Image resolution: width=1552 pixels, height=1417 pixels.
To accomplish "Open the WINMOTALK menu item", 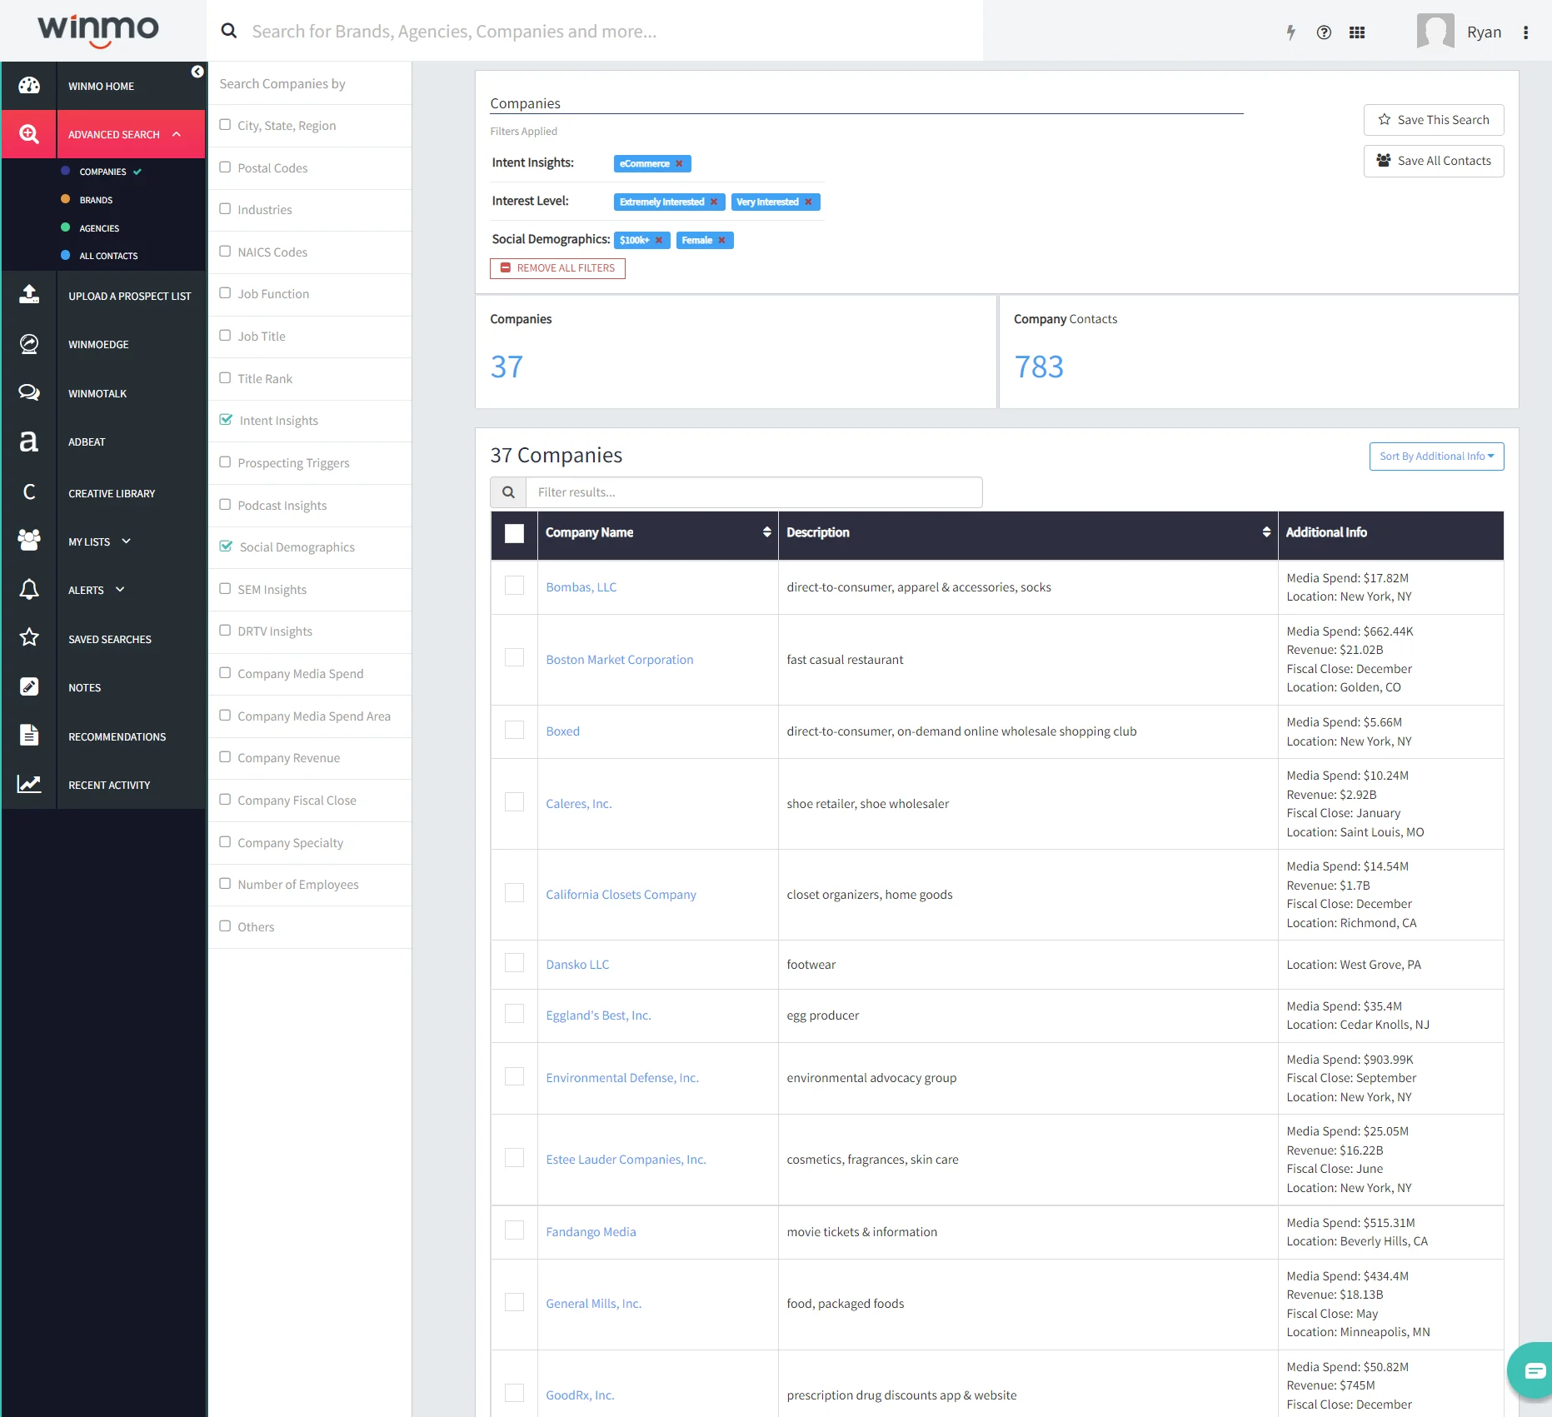I will click(97, 394).
